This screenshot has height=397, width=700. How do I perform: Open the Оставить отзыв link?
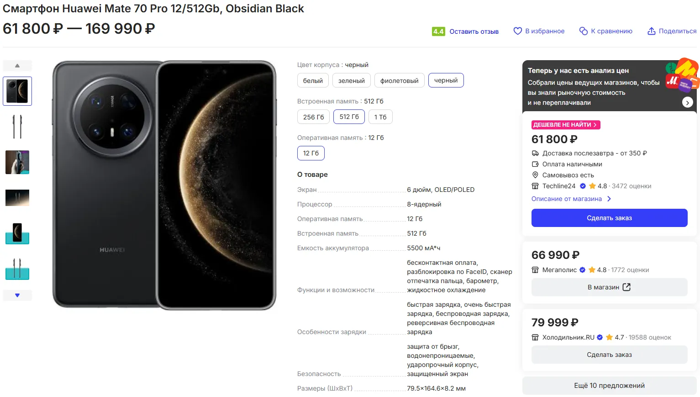tap(474, 31)
